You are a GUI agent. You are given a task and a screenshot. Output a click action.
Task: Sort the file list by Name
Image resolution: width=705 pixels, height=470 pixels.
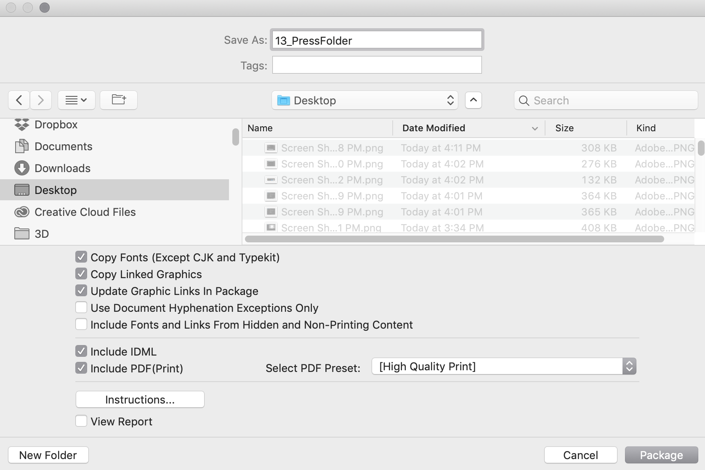coord(318,128)
